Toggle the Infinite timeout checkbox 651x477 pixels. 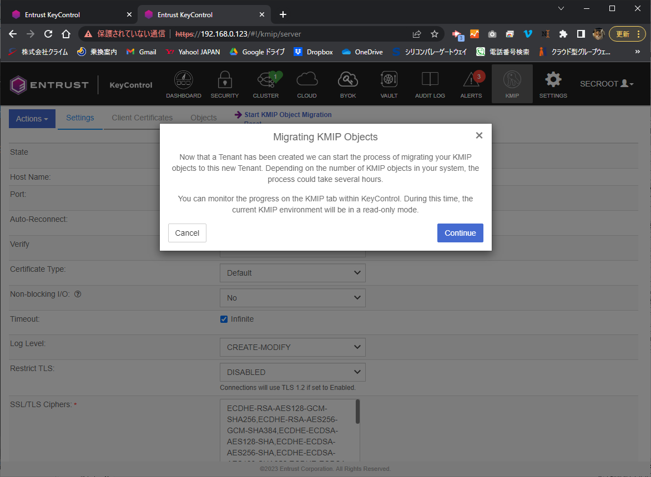point(224,319)
